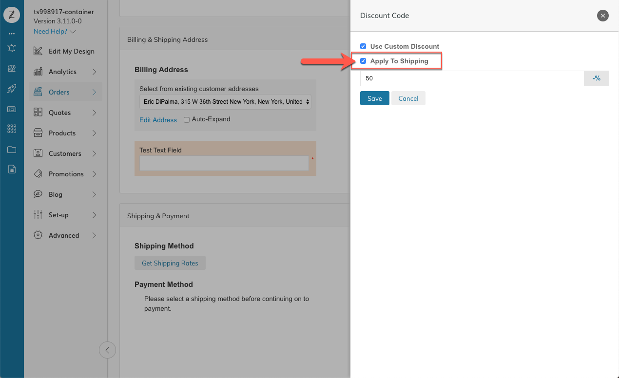Open the alarm notifications icon
619x378 pixels.
click(12, 48)
